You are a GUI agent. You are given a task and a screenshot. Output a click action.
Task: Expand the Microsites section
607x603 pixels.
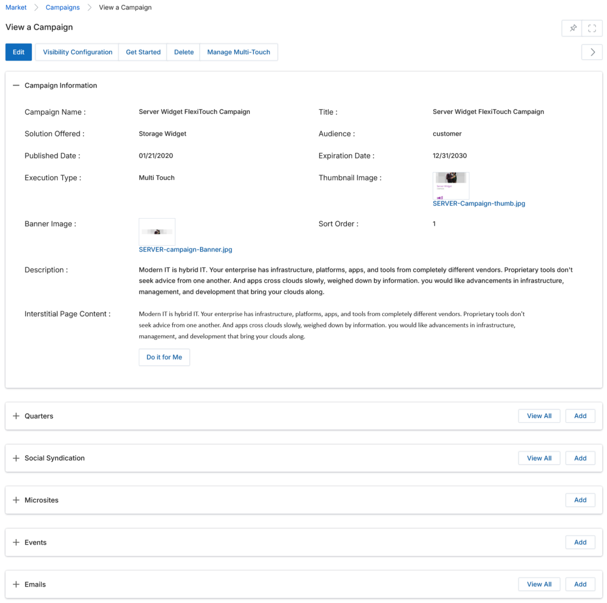pyautogui.click(x=16, y=500)
